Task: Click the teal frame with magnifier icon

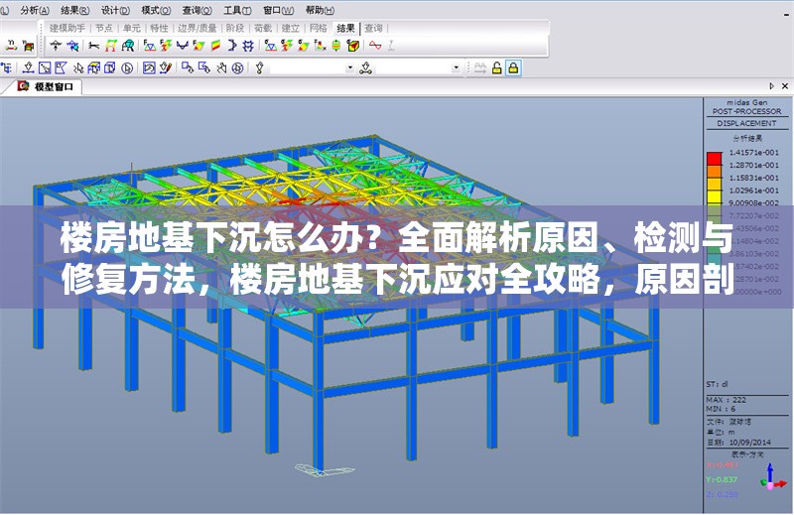Action: [128, 46]
